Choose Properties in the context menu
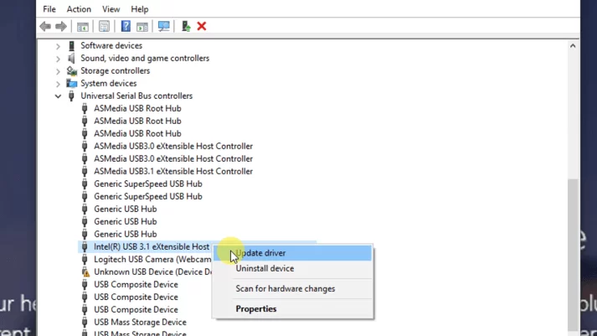The height and width of the screenshot is (336, 597). tap(292, 309)
